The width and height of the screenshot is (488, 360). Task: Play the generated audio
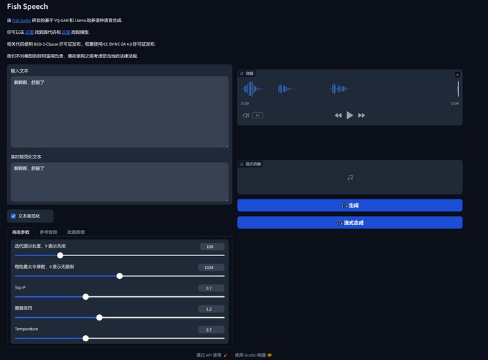[x=349, y=116]
